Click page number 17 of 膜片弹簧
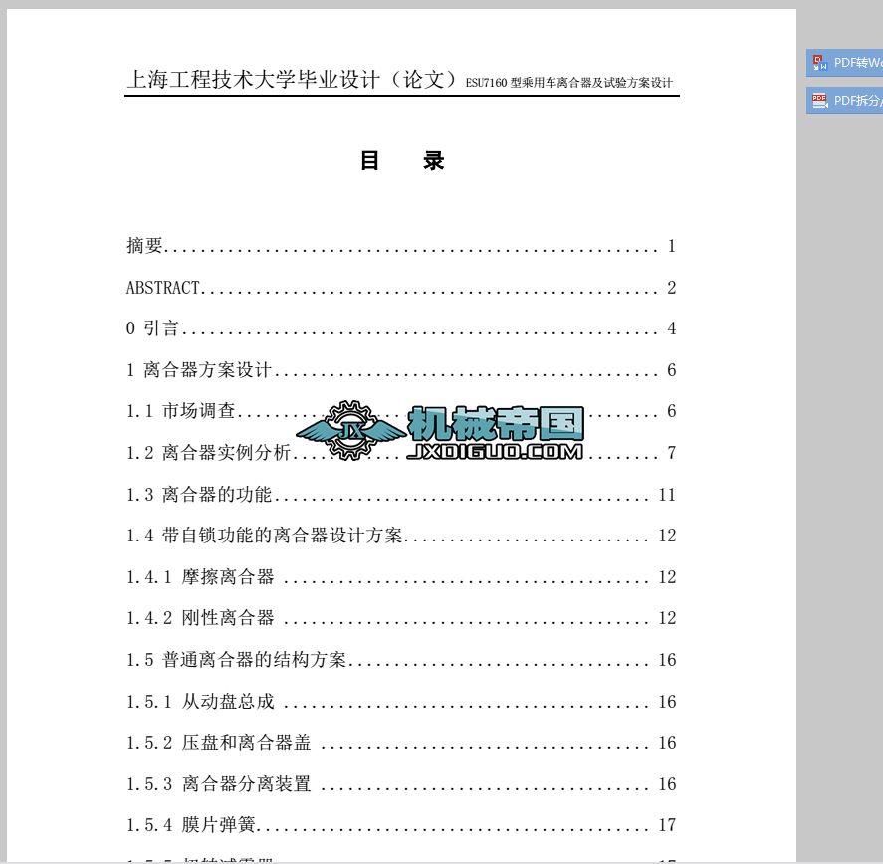 click(x=667, y=826)
